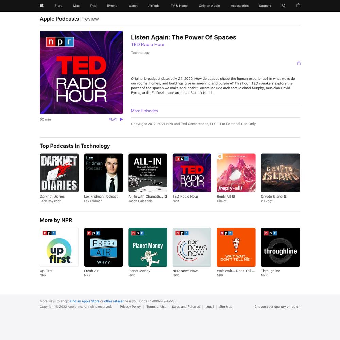Click the Fresh Air title text
340x340 pixels.
pyautogui.click(x=91, y=271)
